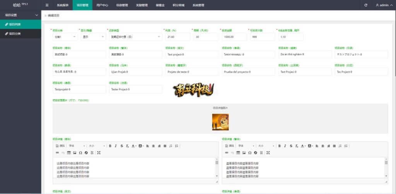This screenshot has height=194, width=396.
Task: Maximize the left 简体 editor
Action: pyautogui.click(x=99, y=153)
